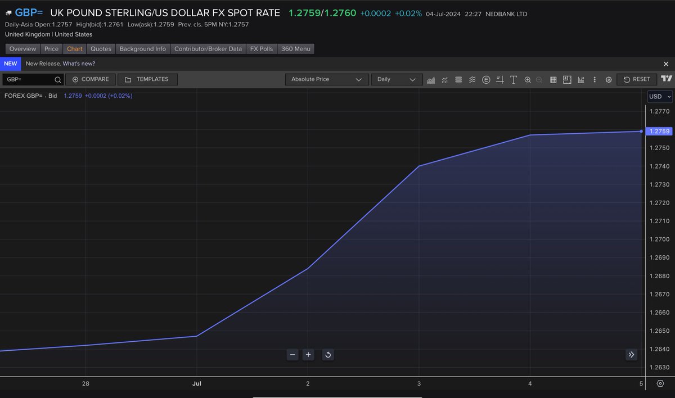Click the NEDBANK LTD contributor text
The height and width of the screenshot is (398, 675).
(505, 14)
